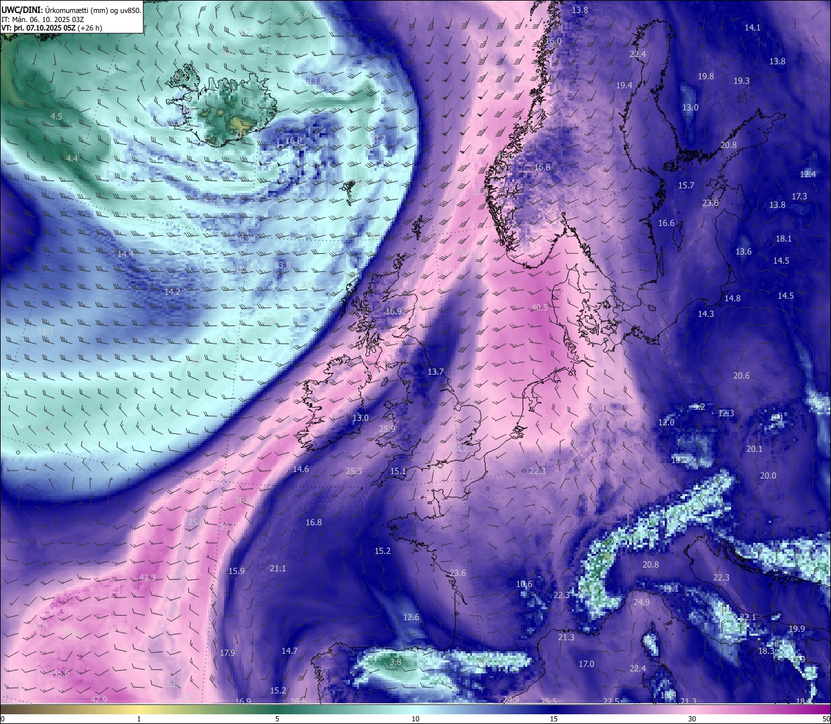Screen dimensions: 831x724
Task: Click the 13.6 value label
Action: [743, 251]
